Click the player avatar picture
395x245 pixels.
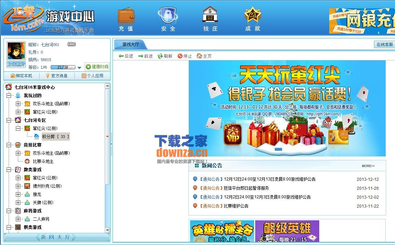click(17, 51)
